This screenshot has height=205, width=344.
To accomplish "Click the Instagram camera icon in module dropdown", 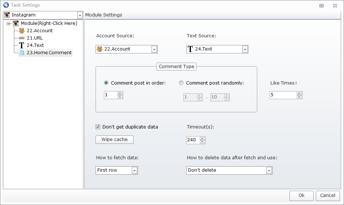I will point(7,15).
